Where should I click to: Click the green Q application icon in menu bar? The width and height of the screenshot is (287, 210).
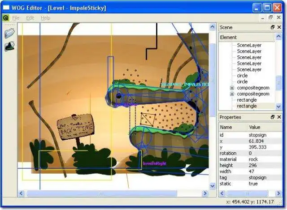pos(6,18)
